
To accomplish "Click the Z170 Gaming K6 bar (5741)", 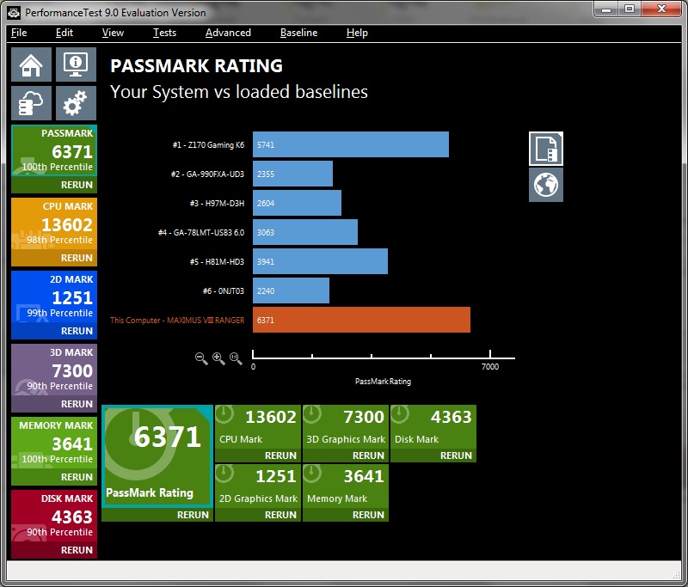I will [351, 144].
